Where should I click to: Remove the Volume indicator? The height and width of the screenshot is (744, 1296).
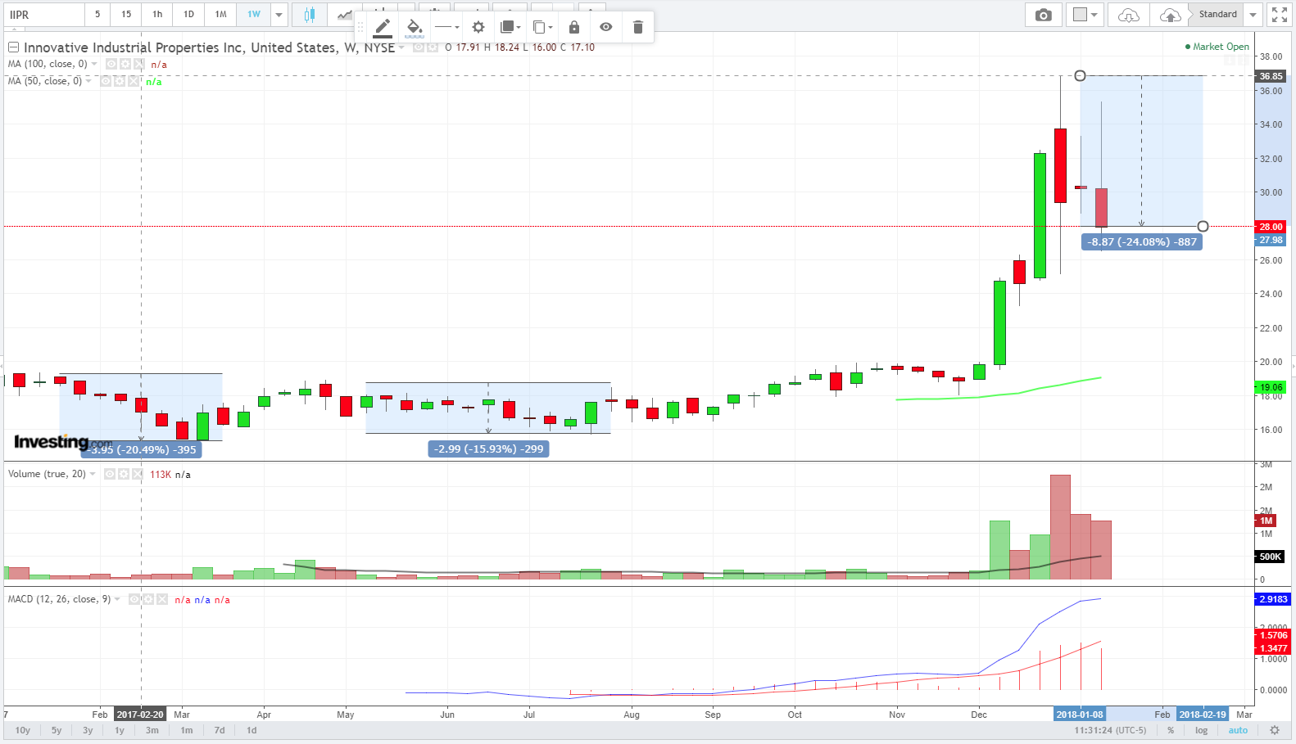[x=138, y=474]
